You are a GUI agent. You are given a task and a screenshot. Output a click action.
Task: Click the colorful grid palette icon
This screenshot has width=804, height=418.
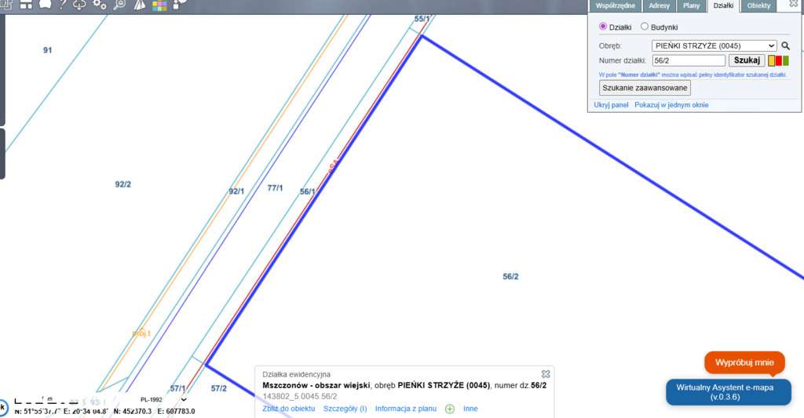coord(159,5)
